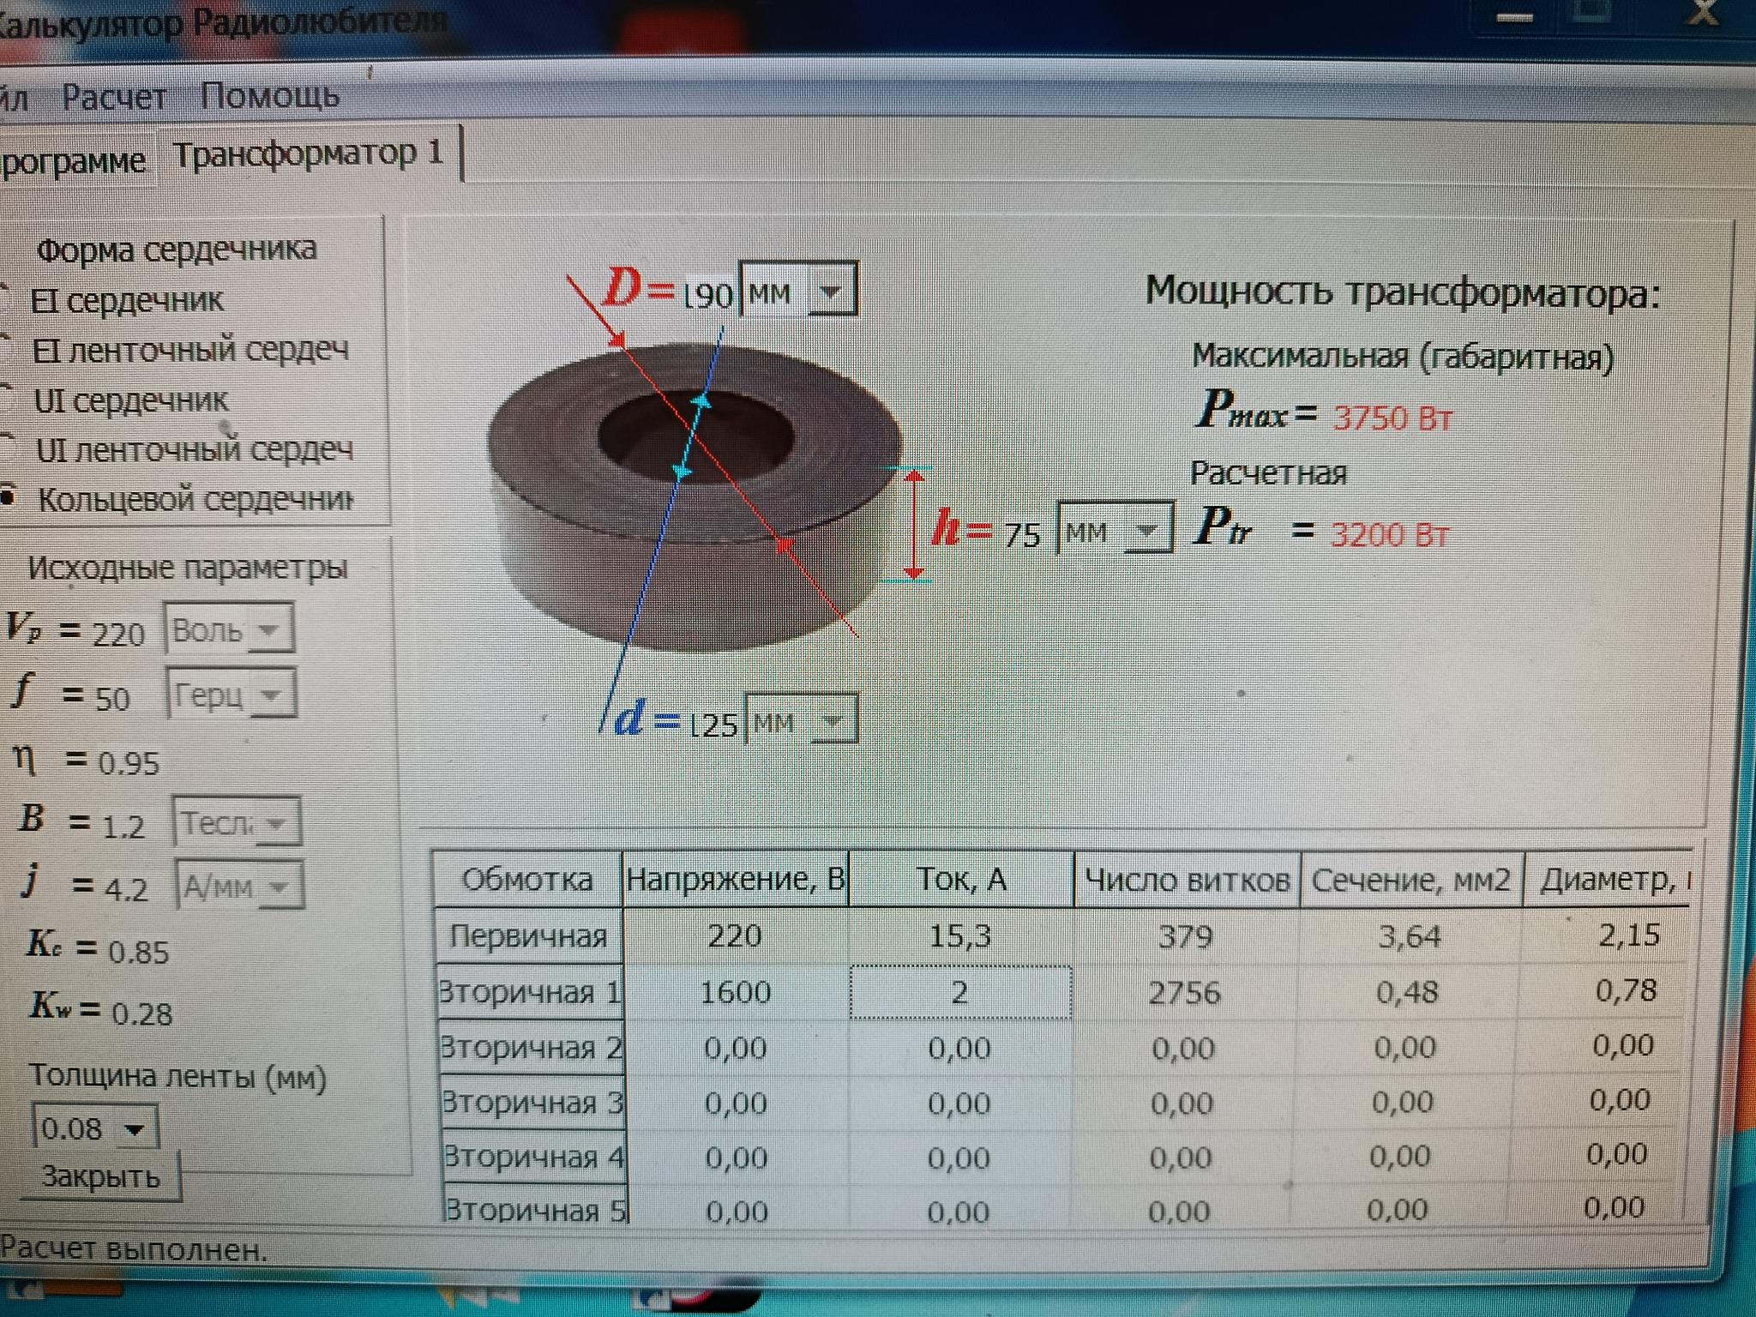
Task: Click the Вторичная 1 voltage cell 1600
Action: coord(735,992)
